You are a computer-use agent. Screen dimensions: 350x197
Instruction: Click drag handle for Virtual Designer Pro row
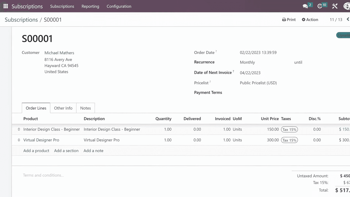click(x=19, y=140)
